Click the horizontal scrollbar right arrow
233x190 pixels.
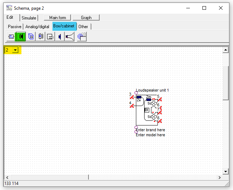(220, 177)
